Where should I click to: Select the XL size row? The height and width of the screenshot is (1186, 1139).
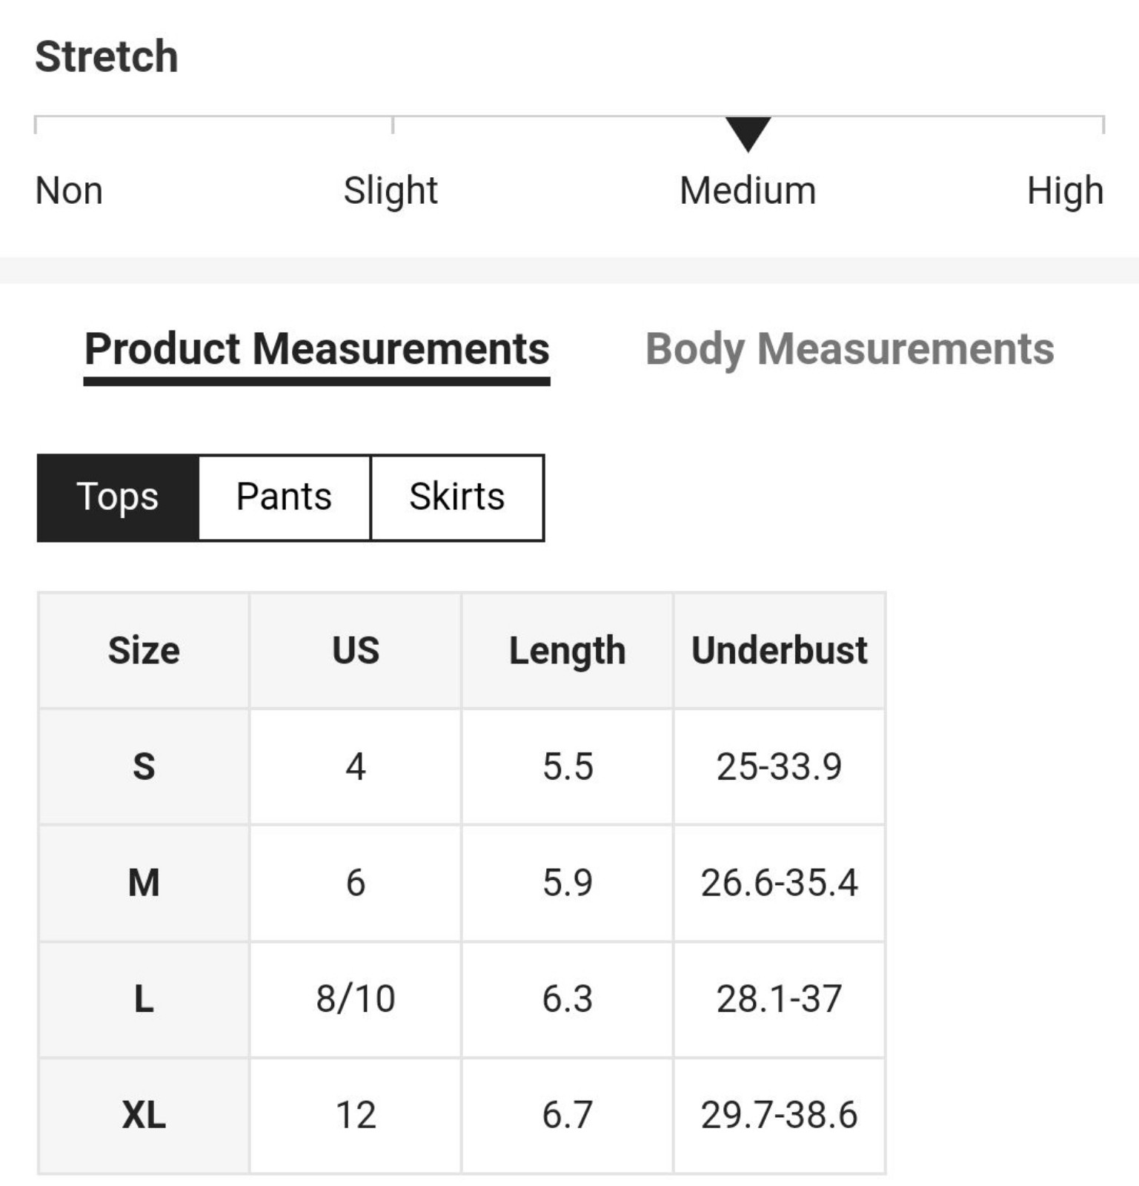(x=462, y=1116)
